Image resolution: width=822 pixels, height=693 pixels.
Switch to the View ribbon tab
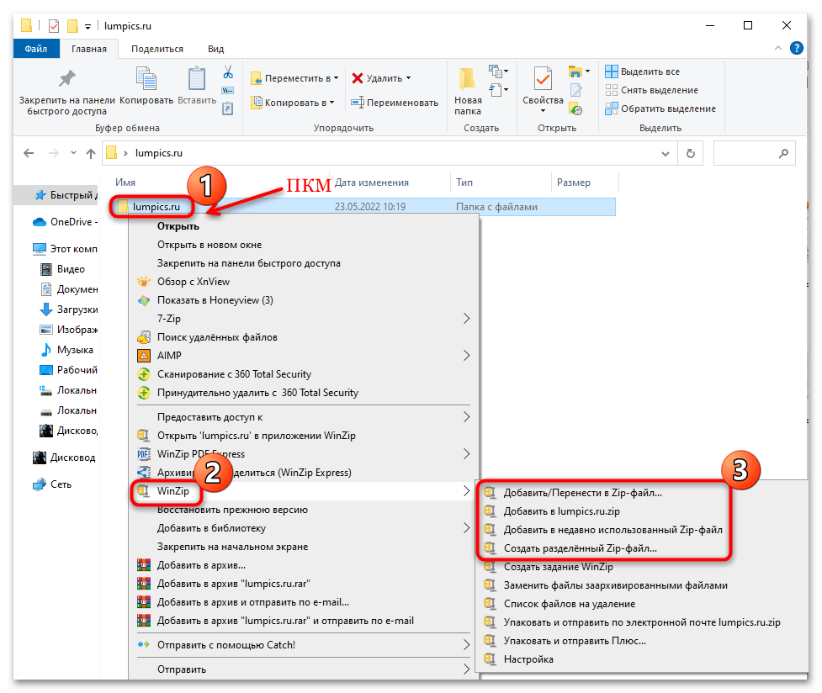[x=215, y=49]
